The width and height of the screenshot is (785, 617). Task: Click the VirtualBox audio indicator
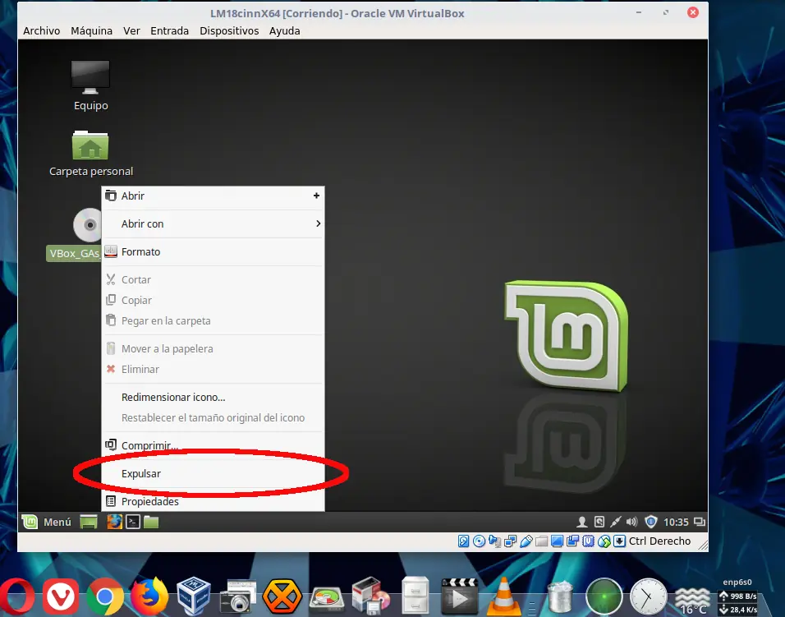(494, 541)
